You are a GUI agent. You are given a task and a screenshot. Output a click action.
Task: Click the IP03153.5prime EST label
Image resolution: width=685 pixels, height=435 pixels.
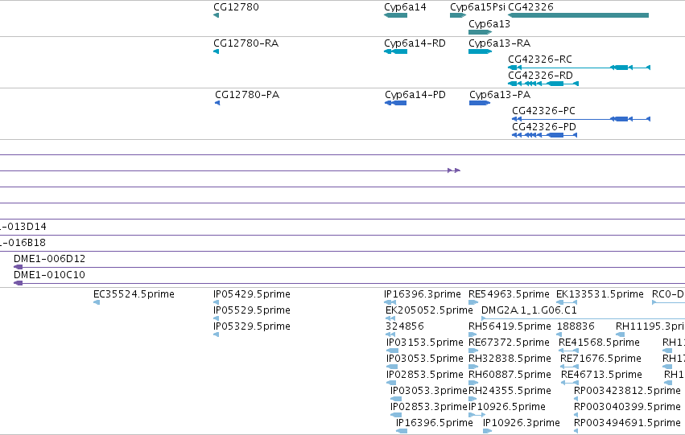click(x=425, y=343)
